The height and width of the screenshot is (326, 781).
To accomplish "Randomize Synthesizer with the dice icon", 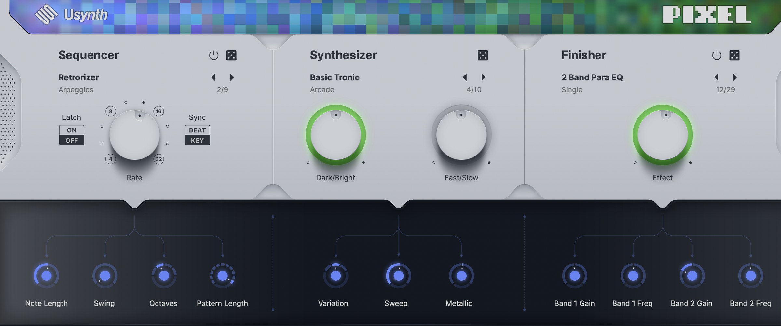I will click(483, 55).
